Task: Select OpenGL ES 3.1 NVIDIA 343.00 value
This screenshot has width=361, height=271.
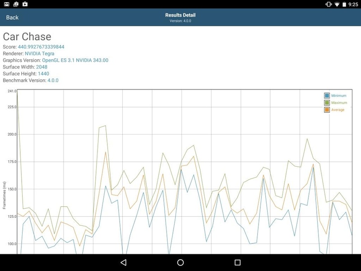Action: coord(75,61)
